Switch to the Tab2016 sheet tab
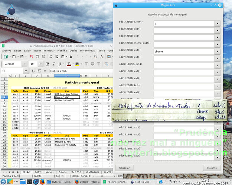232x185 pixels. point(76,172)
